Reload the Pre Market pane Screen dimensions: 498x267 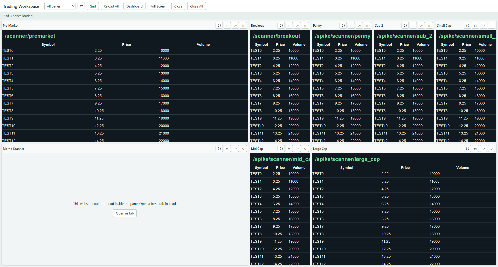(x=219, y=26)
